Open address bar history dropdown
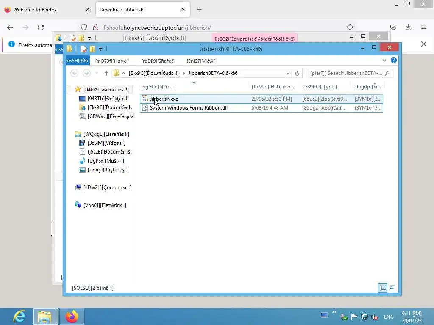 [288, 73]
